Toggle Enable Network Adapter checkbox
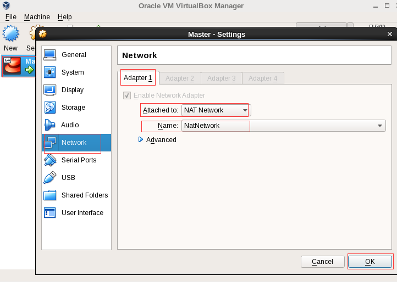This screenshot has width=397, height=282. click(127, 95)
